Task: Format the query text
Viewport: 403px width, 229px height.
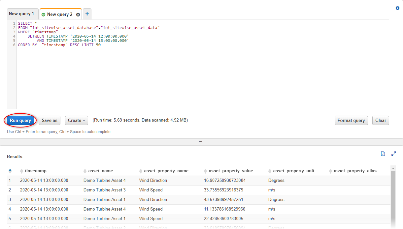Action: pos(351,120)
